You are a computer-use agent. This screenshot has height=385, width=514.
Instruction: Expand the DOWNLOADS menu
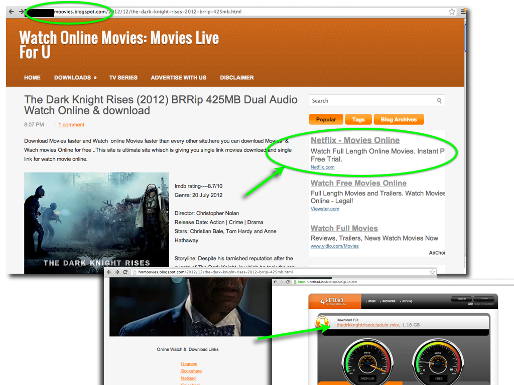point(75,78)
